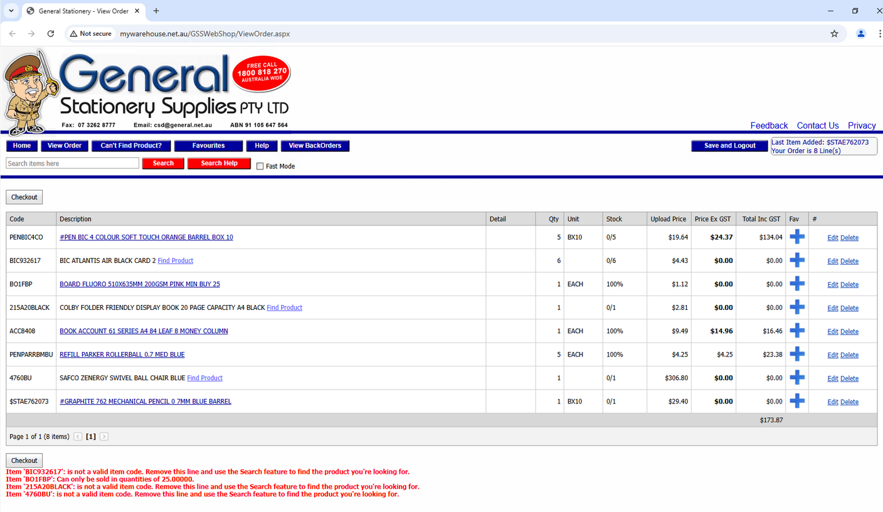Click the General Stationery Supplies logo
This screenshot has width=883, height=512.
pyautogui.click(x=147, y=90)
